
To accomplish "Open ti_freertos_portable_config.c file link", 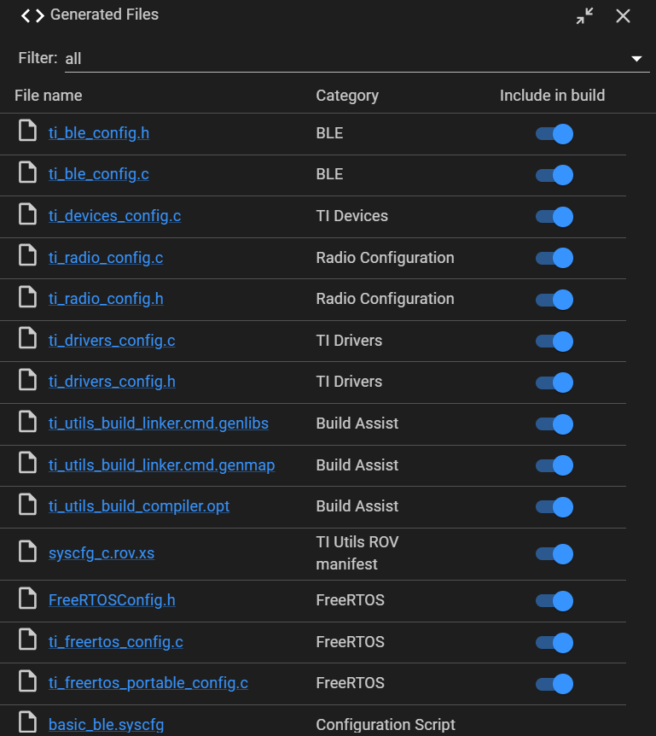I will pyautogui.click(x=148, y=682).
